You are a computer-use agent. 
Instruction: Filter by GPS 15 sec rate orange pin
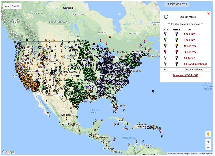coord(165,46)
